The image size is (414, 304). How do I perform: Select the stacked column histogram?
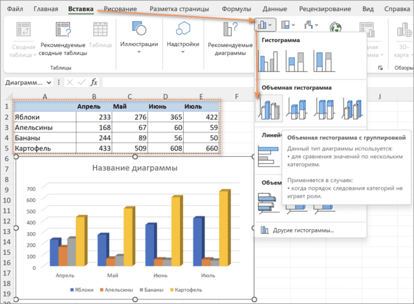(x=296, y=61)
